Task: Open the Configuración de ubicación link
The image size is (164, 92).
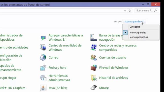Action: click(x=11, y=57)
